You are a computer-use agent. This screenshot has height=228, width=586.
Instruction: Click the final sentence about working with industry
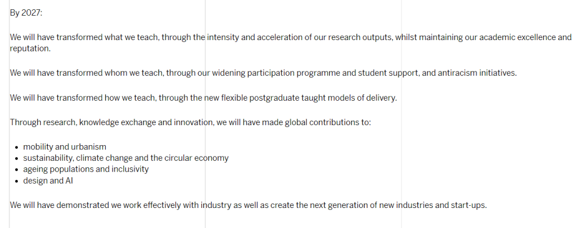[x=248, y=205]
